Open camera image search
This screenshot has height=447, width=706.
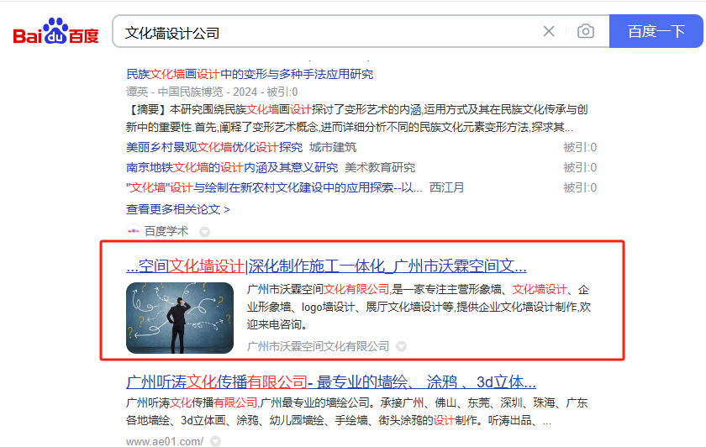[586, 32]
